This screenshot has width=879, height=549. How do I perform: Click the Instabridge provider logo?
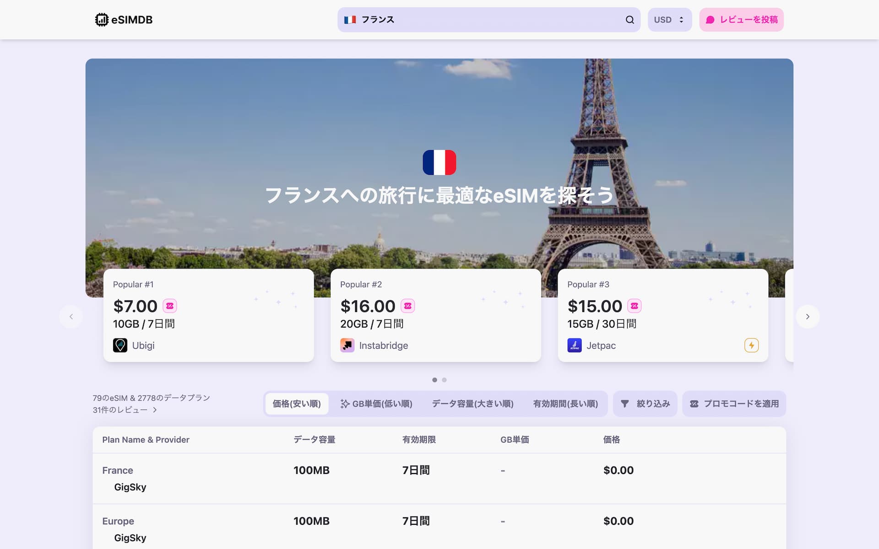(x=347, y=345)
